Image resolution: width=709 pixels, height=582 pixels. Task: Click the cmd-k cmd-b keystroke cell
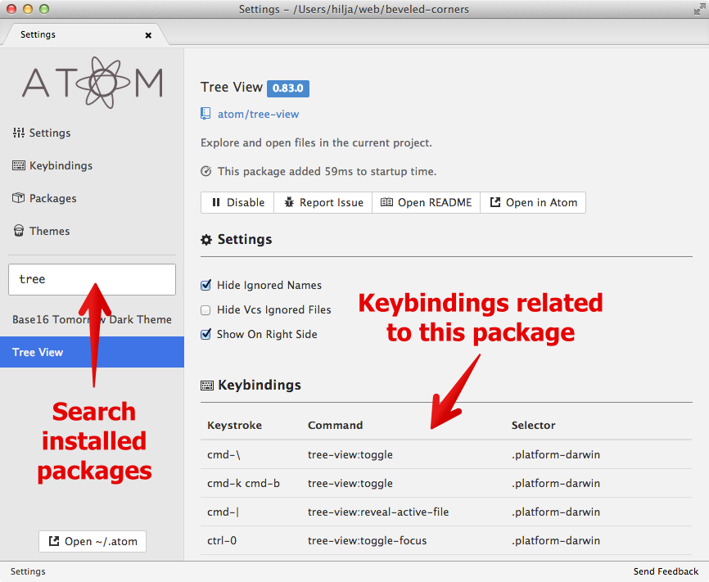click(243, 483)
